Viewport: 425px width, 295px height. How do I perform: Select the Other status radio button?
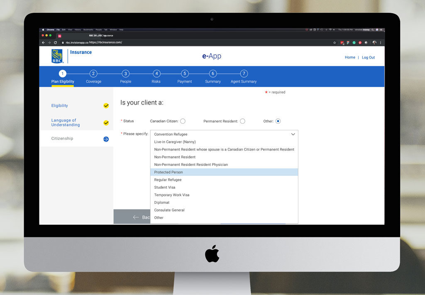[x=278, y=121]
